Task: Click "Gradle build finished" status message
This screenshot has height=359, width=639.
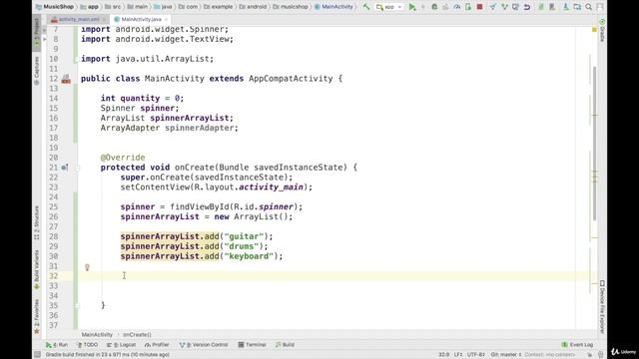Action: click(x=107, y=355)
